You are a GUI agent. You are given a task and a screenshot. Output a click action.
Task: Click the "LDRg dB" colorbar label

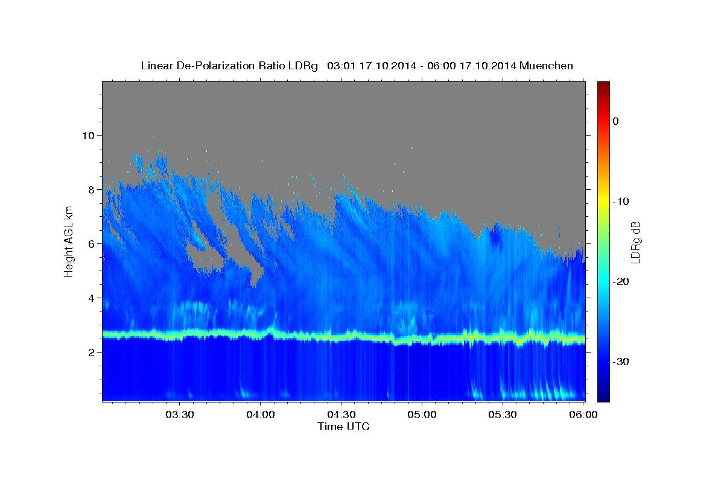click(635, 242)
